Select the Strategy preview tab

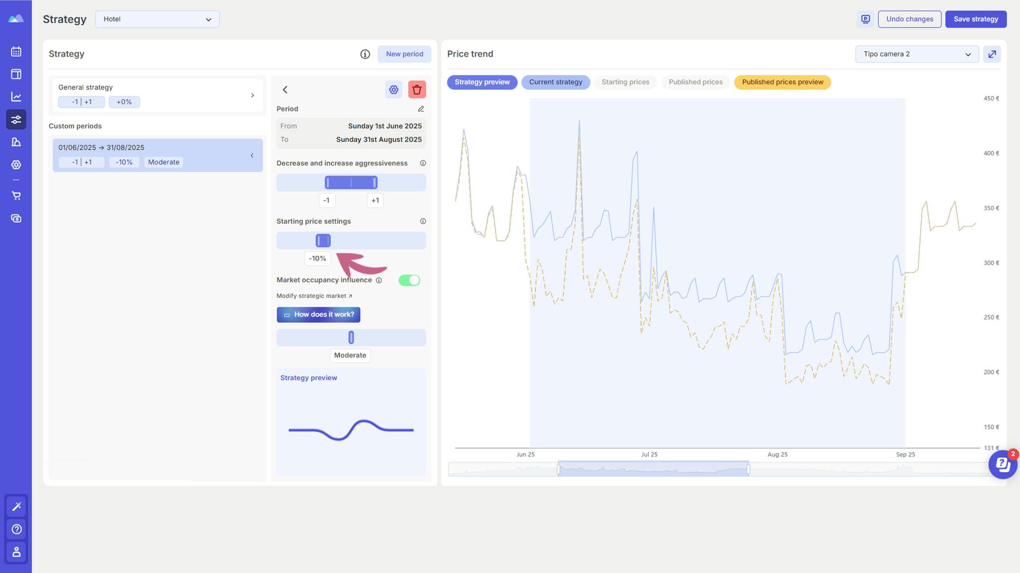(482, 82)
